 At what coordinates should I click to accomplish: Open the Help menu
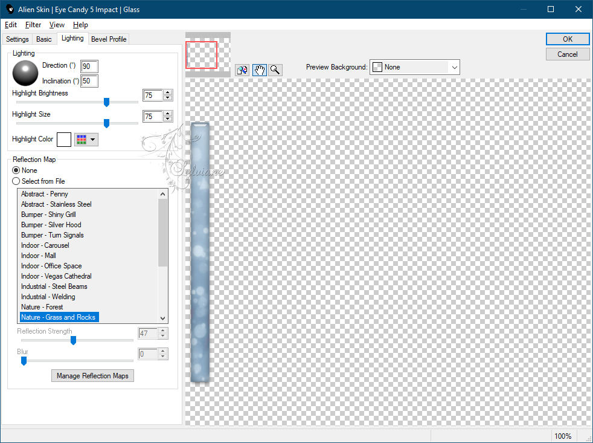pos(80,25)
